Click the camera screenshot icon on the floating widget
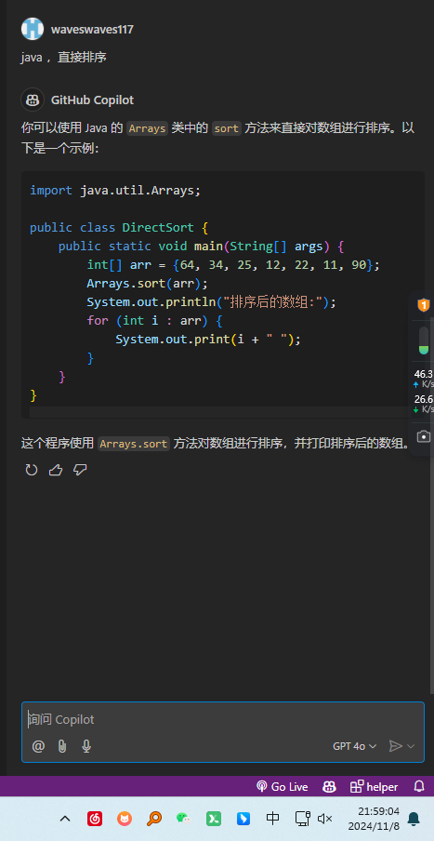 click(x=423, y=436)
